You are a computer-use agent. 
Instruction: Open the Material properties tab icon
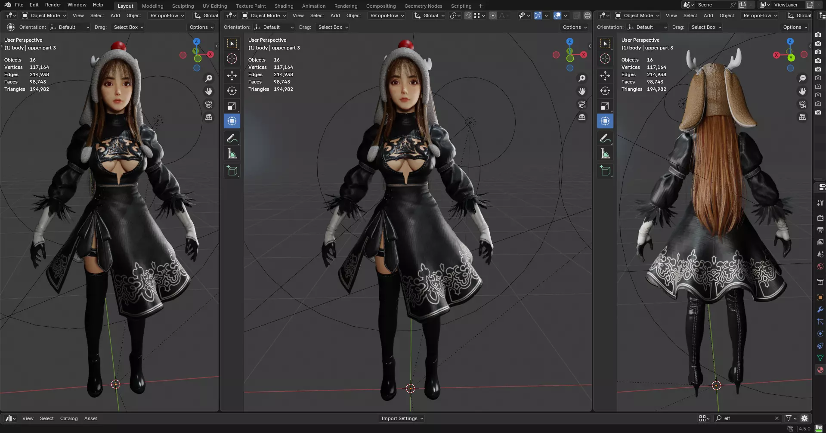[x=820, y=370]
